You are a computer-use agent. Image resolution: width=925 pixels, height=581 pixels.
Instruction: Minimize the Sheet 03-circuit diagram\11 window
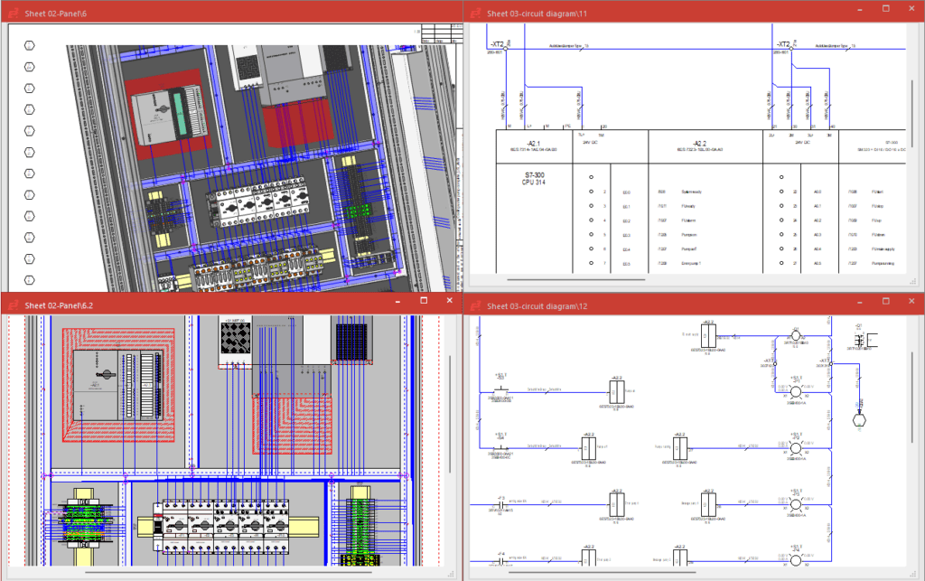pos(860,9)
